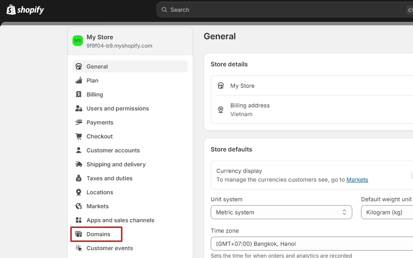The height and width of the screenshot is (258, 413).
Task: Click the General storefront icon in sidebar
Action: 79,66
